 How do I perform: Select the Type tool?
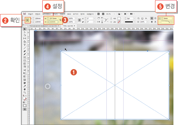[x=25, y=45]
